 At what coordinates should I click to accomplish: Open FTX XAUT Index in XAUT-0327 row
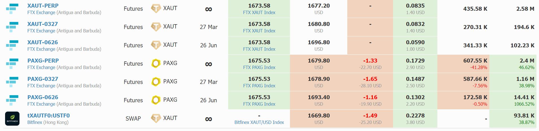click(x=259, y=31)
